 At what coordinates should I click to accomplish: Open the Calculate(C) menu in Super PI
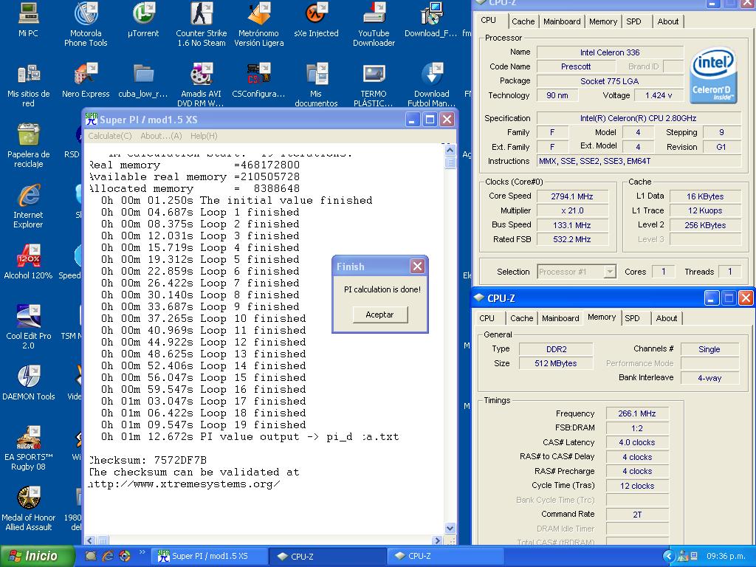pos(110,136)
